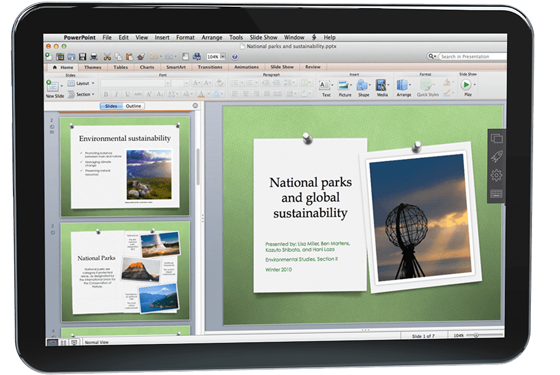Insert a Picture from the ribbon
The height and width of the screenshot is (375, 560).
coord(344,88)
